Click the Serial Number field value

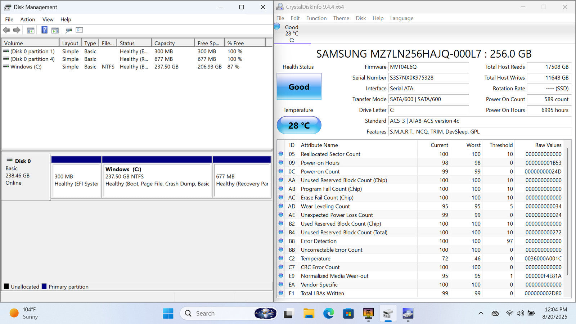(428, 78)
